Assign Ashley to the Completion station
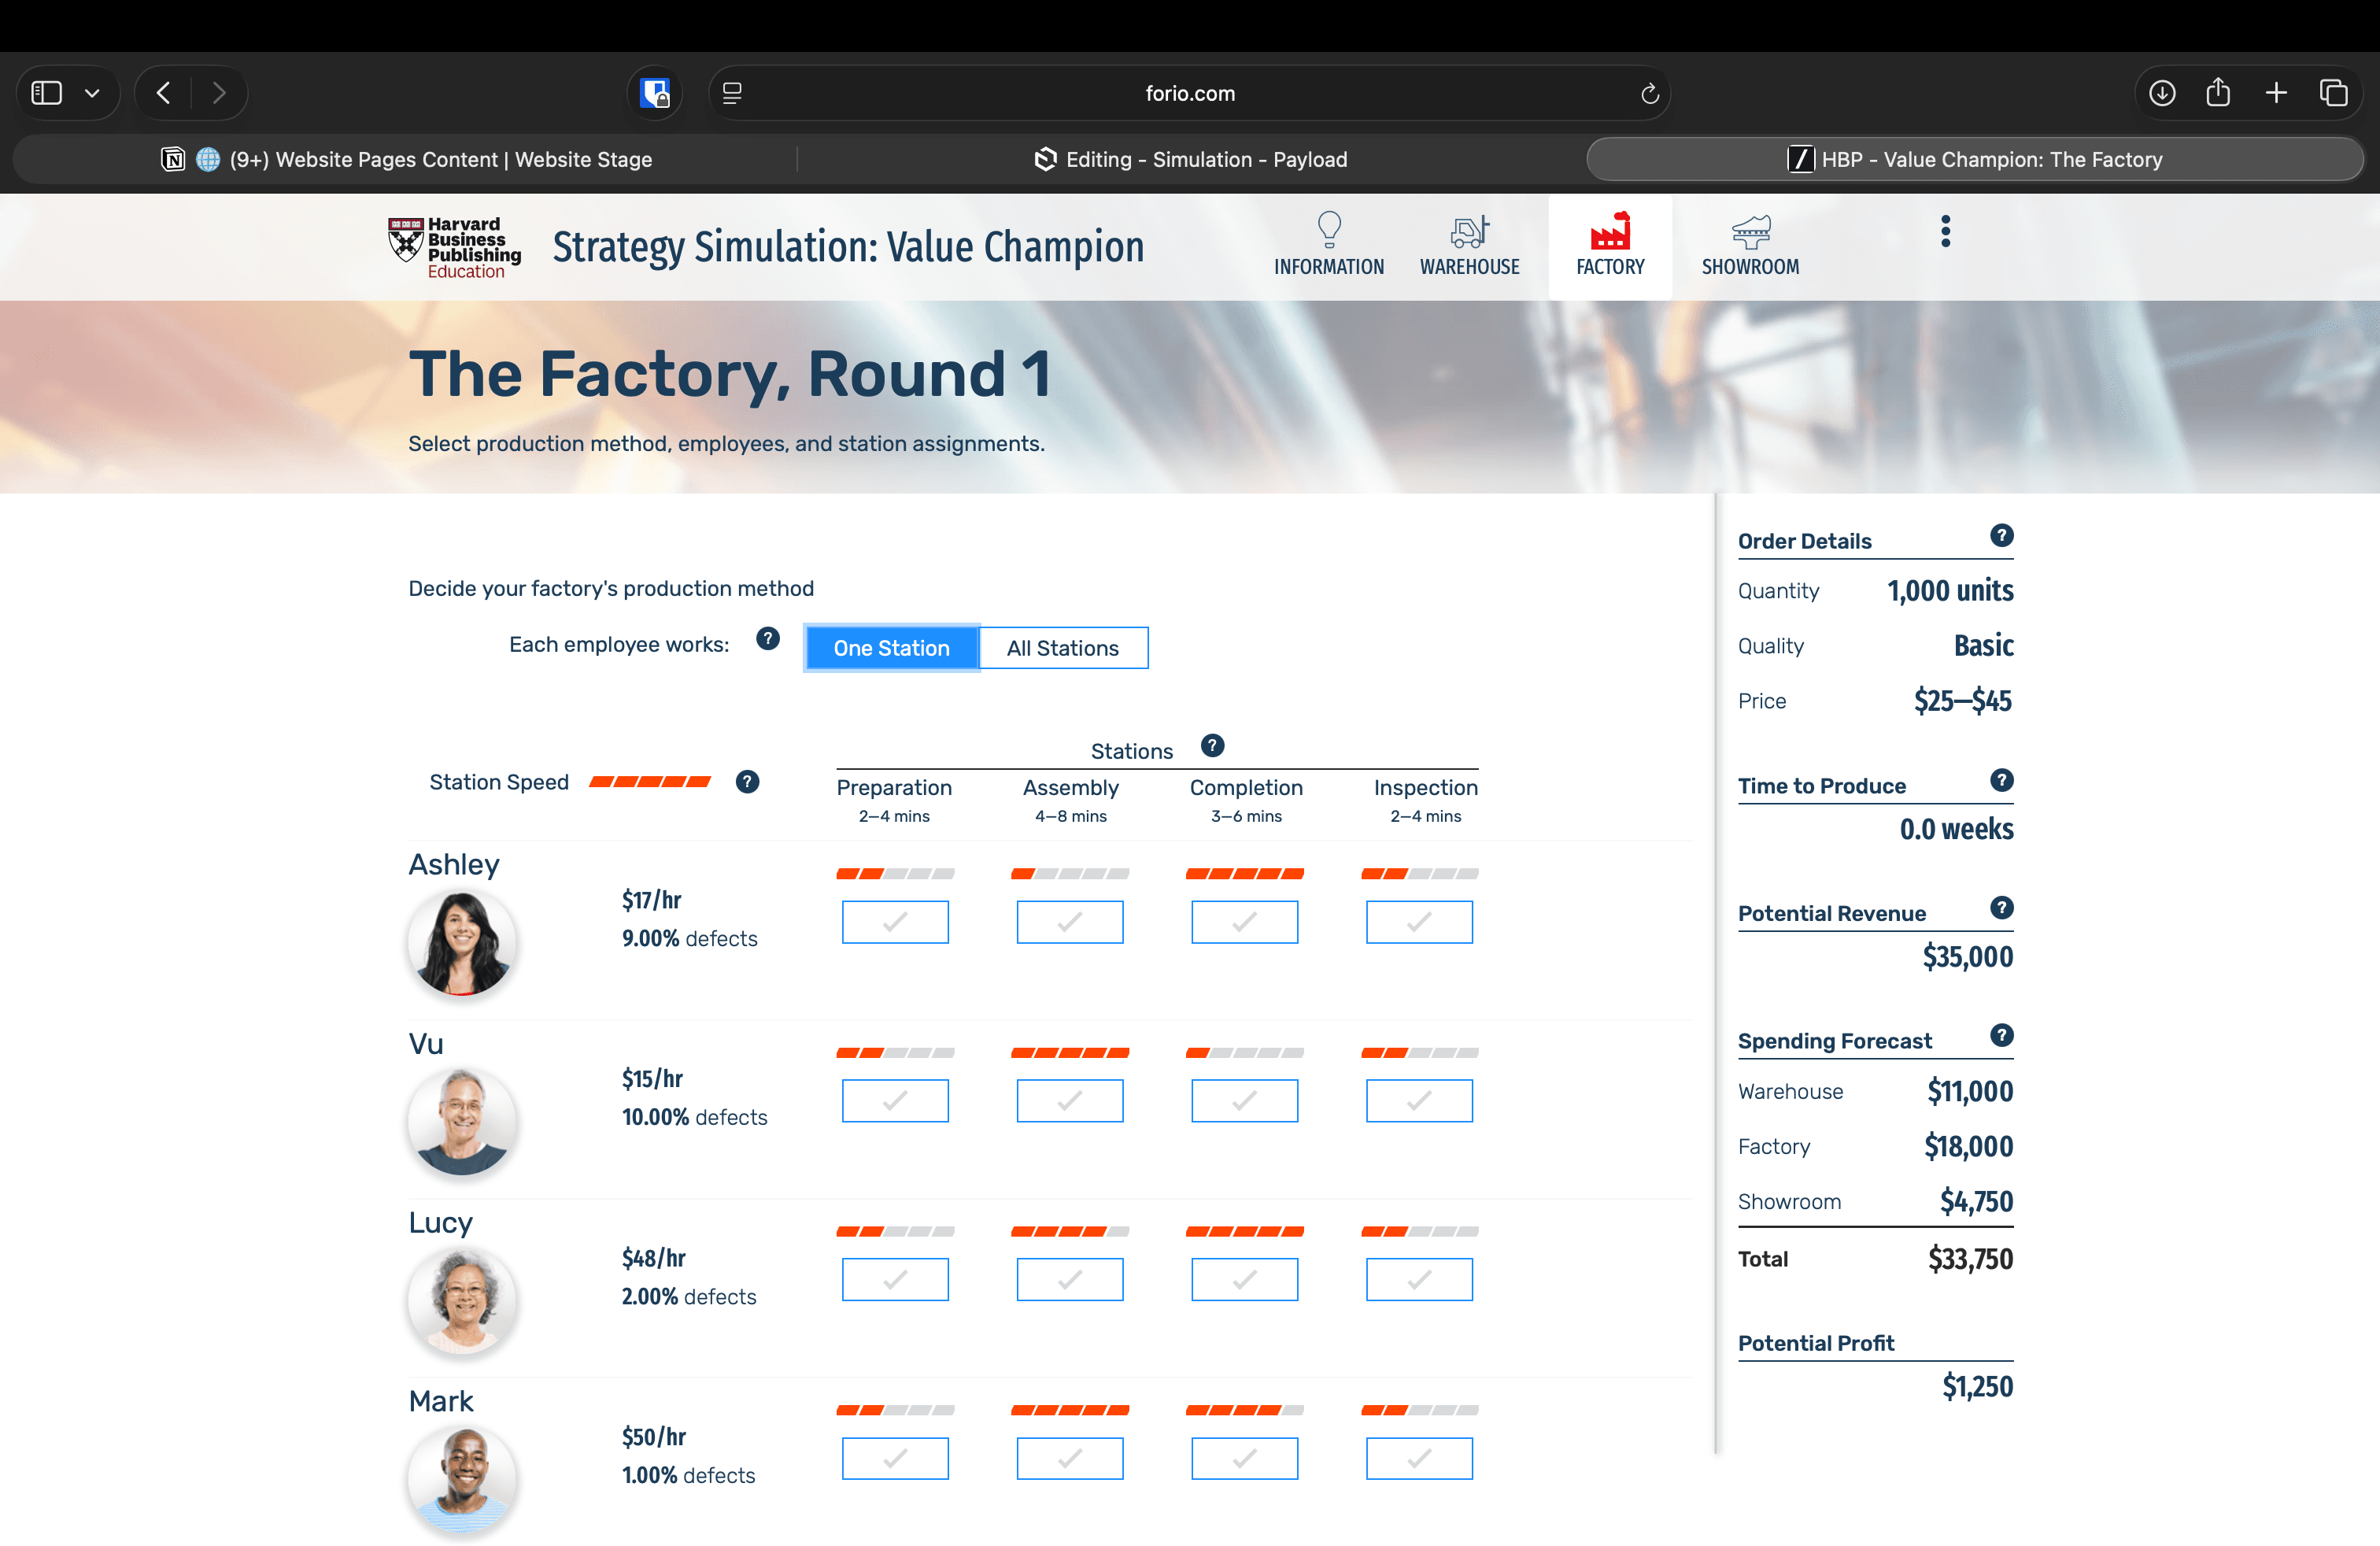The image size is (2380, 1546). coord(1244,922)
